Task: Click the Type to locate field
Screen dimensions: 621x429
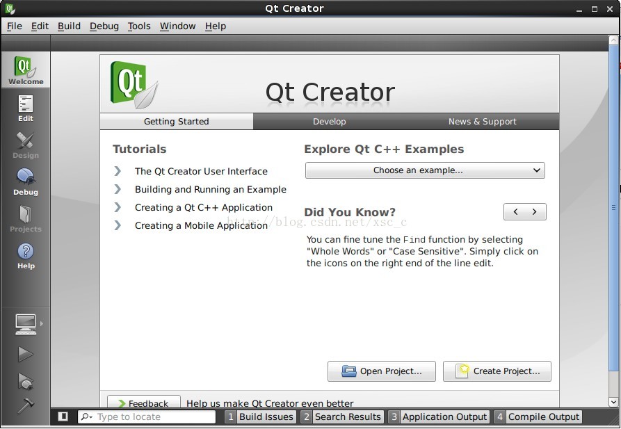Action: 147,416
